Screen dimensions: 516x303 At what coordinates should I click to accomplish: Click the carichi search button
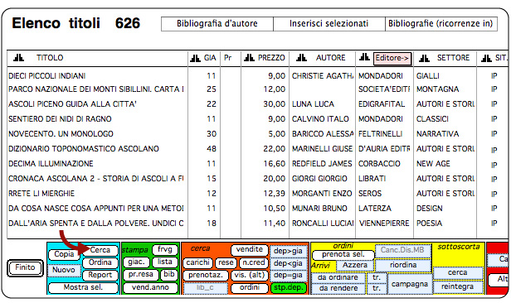coord(197,262)
